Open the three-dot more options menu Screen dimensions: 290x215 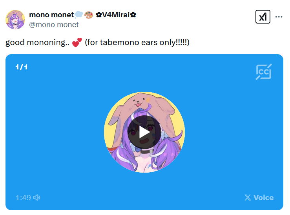(279, 17)
